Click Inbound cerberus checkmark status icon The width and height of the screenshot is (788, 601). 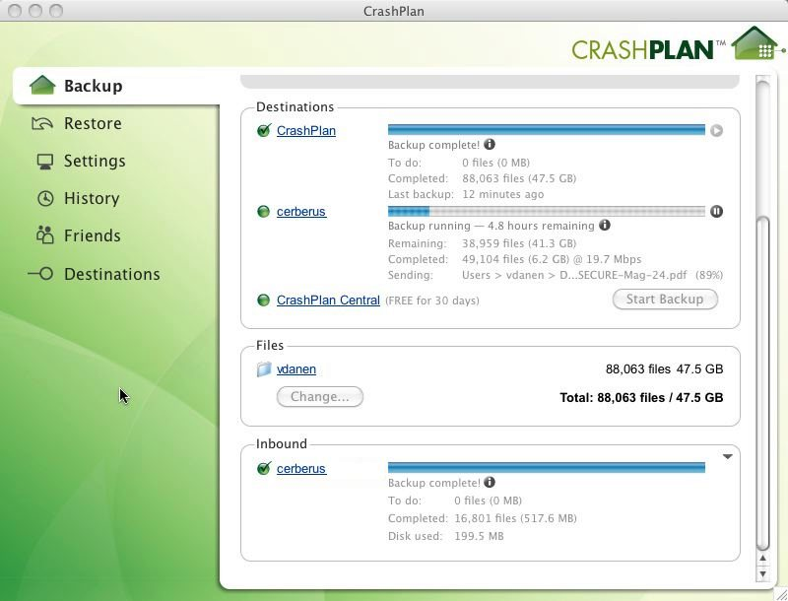click(264, 468)
